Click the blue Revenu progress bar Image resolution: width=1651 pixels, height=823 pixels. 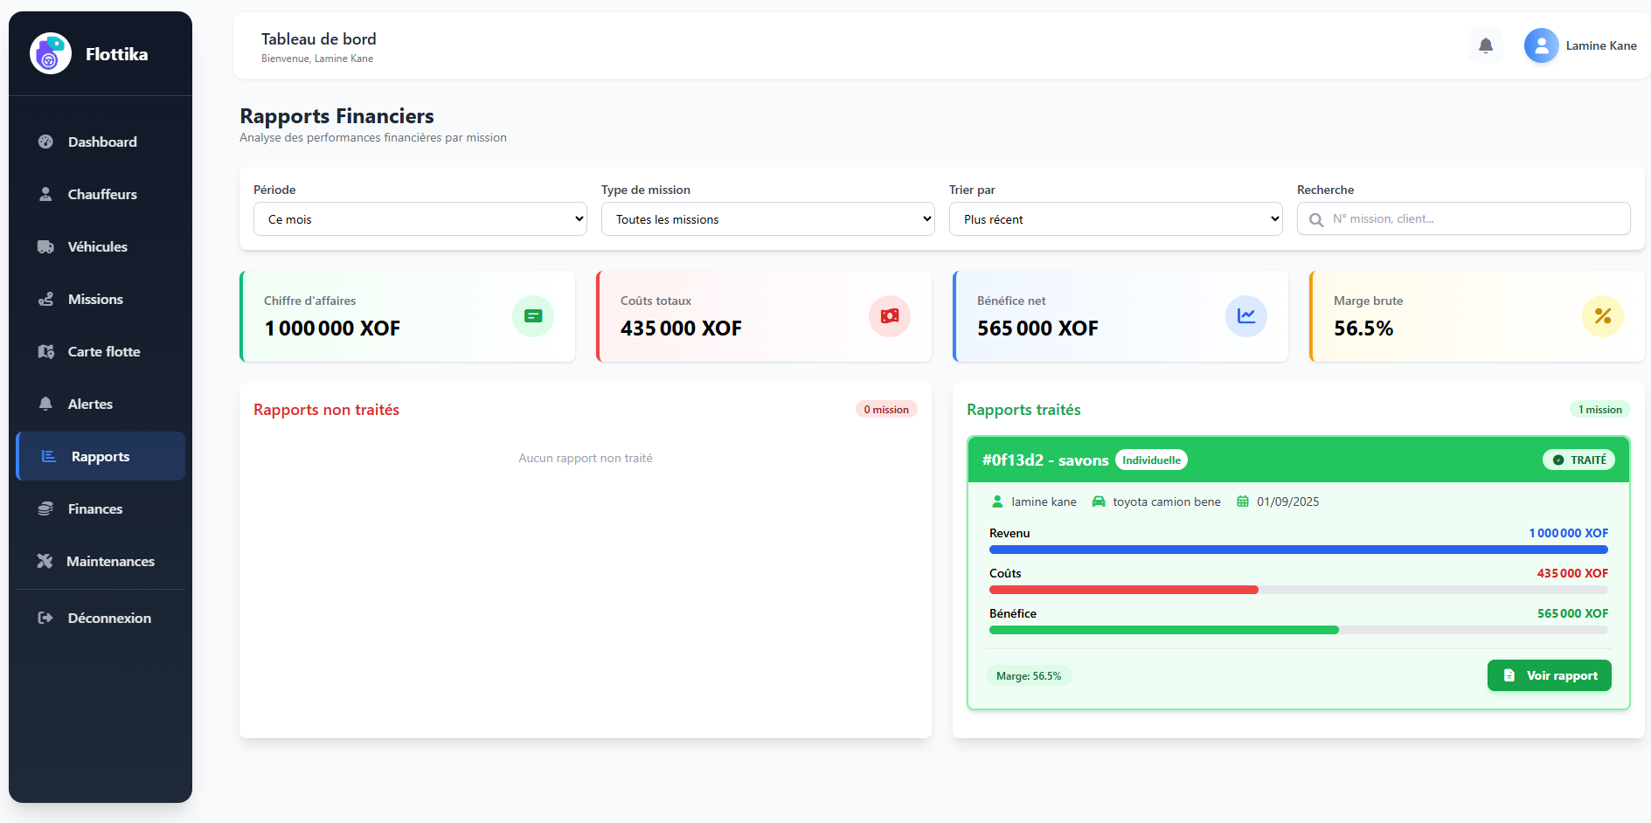1298,550
